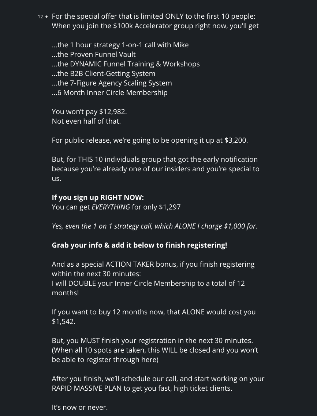Click the public release $3,200 sentence
317x416 pixels.
pos(150,141)
